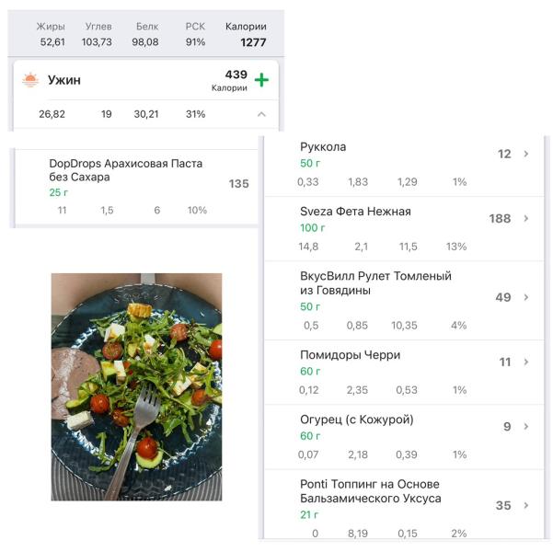The height and width of the screenshot is (552, 553).
Task: Select the РСК percentage header
Action: point(195,27)
